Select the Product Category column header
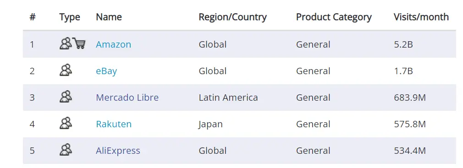The image size is (463, 168). [334, 17]
